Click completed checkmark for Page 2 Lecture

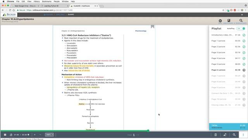pyautogui.click(x=244, y=47)
